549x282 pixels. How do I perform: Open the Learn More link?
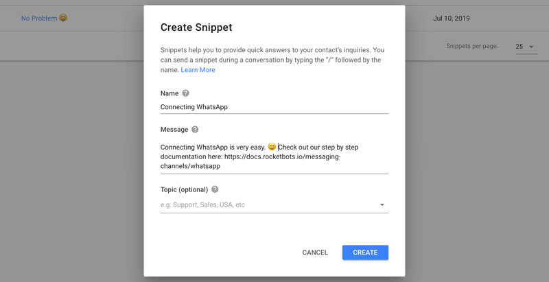198,70
